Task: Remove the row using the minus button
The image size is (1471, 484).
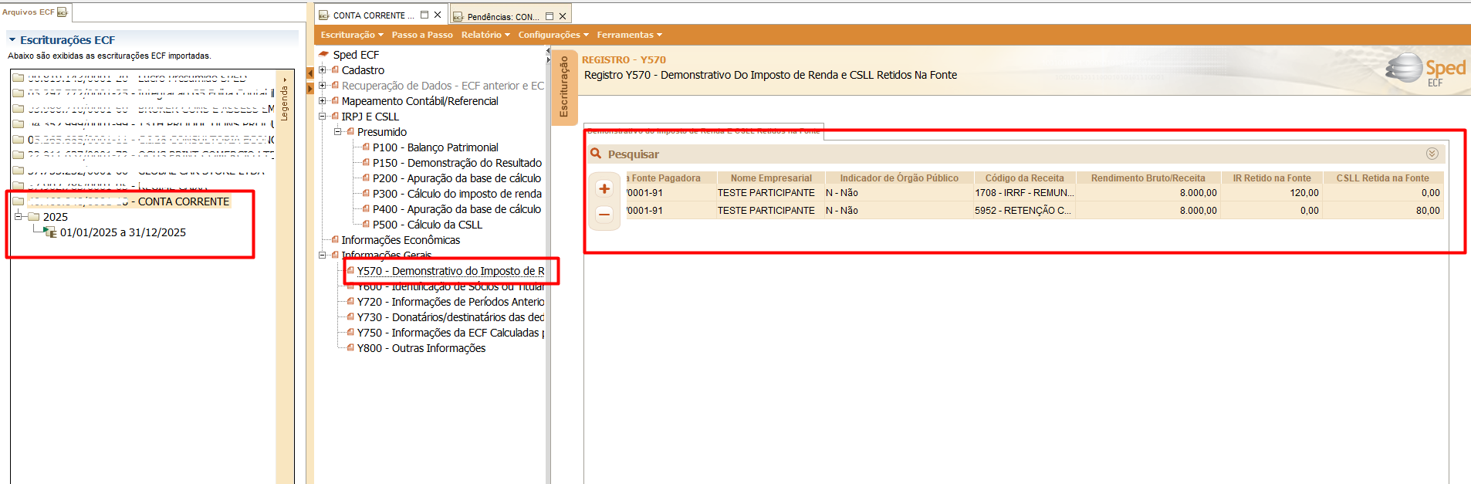Action: pos(604,214)
